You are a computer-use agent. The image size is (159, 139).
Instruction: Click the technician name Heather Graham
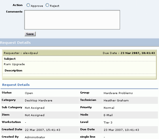pos(116,100)
